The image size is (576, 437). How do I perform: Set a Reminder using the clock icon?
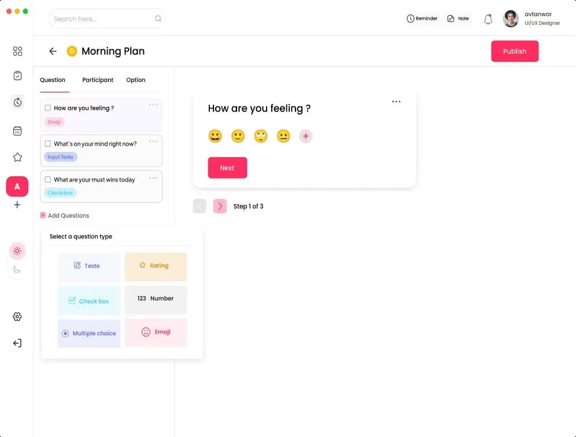pyautogui.click(x=422, y=18)
